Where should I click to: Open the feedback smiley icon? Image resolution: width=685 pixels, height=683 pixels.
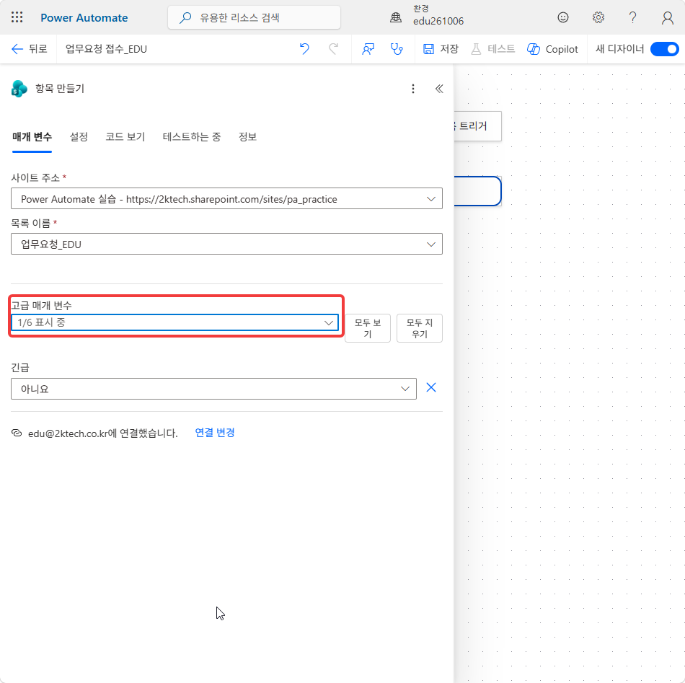pos(563,17)
